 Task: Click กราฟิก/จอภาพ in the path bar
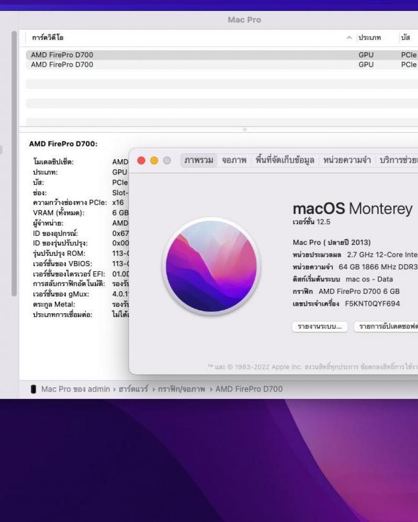(x=181, y=389)
